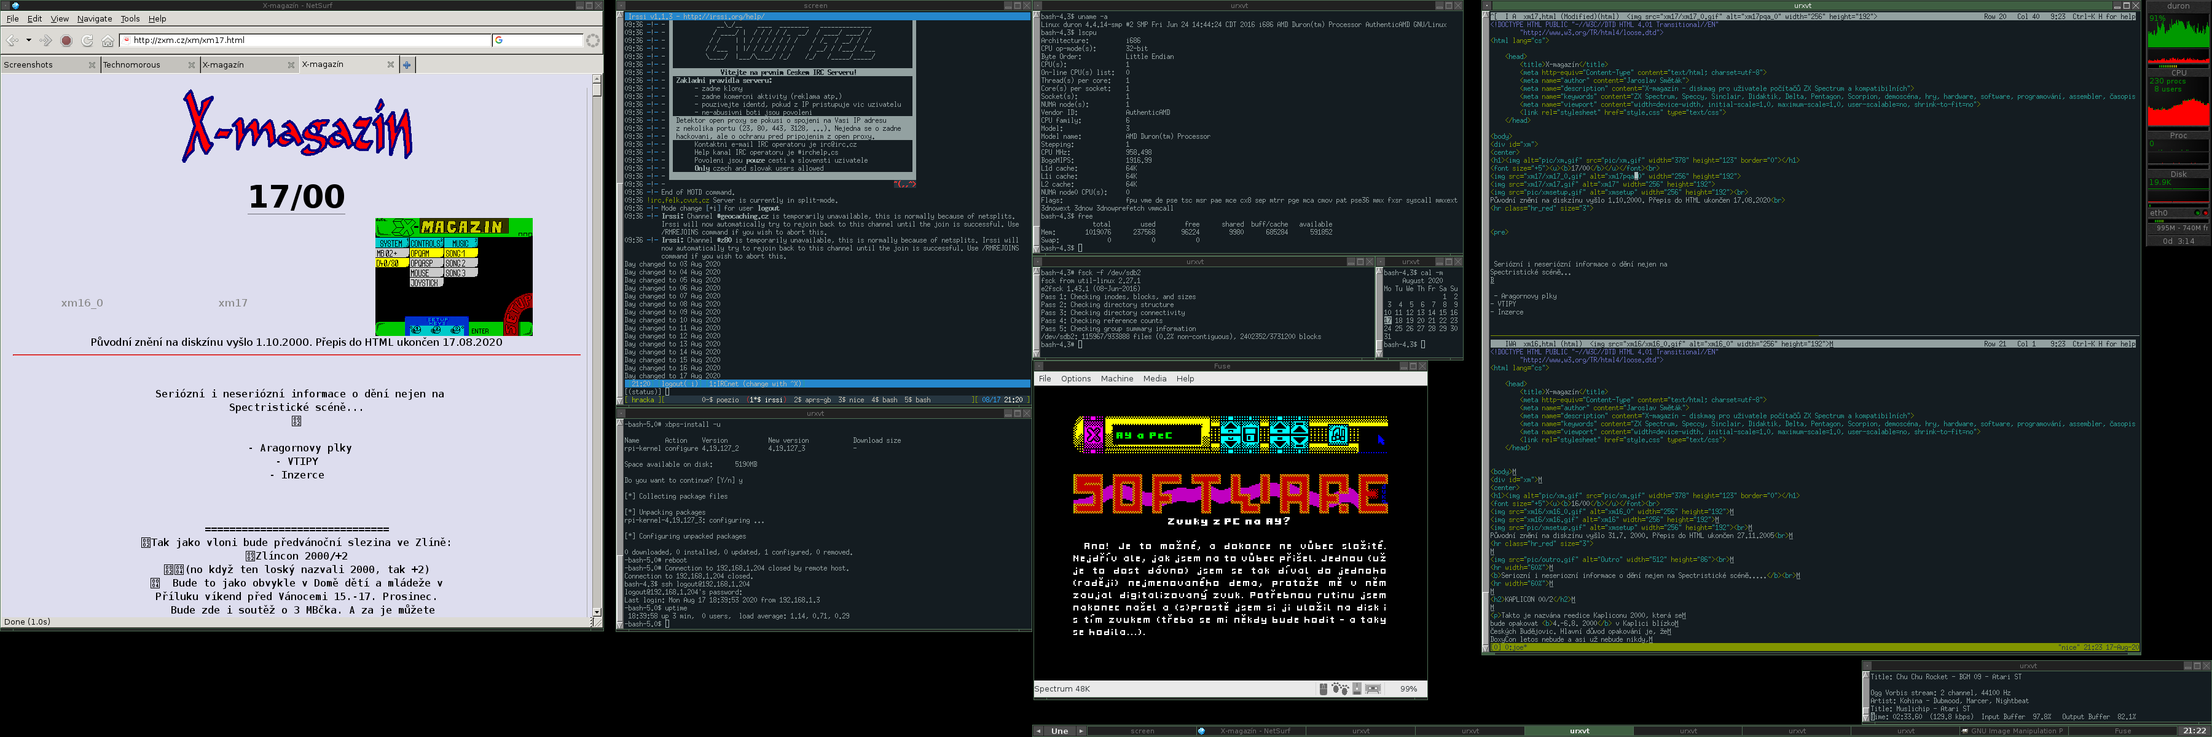Screen dimensions: 2212x737
Task: Open a new tab with plus icon
Action: [407, 64]
